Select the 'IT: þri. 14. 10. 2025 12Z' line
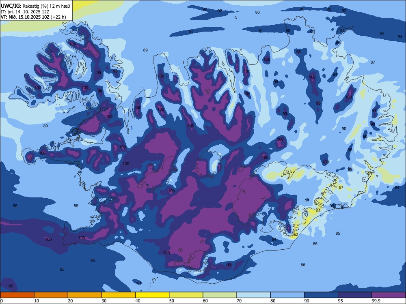This screenshot has width=406, height=304. [25, 12]
